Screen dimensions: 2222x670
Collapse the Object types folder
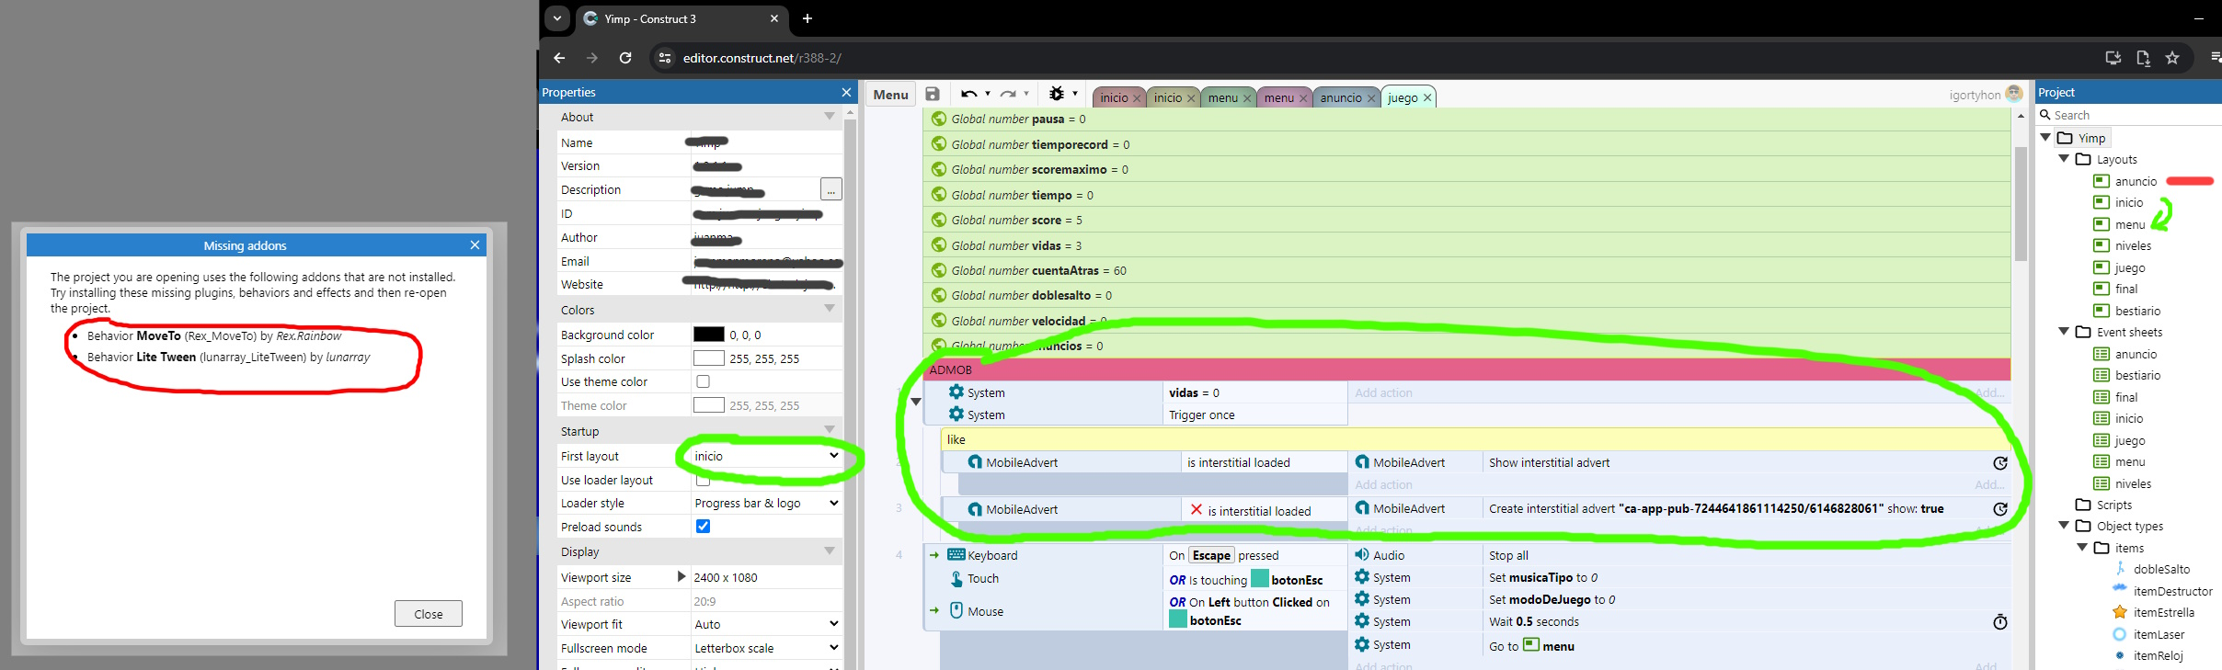[x=2063, y=526]
